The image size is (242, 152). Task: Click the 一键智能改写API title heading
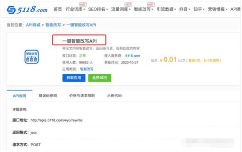[80, 41]
